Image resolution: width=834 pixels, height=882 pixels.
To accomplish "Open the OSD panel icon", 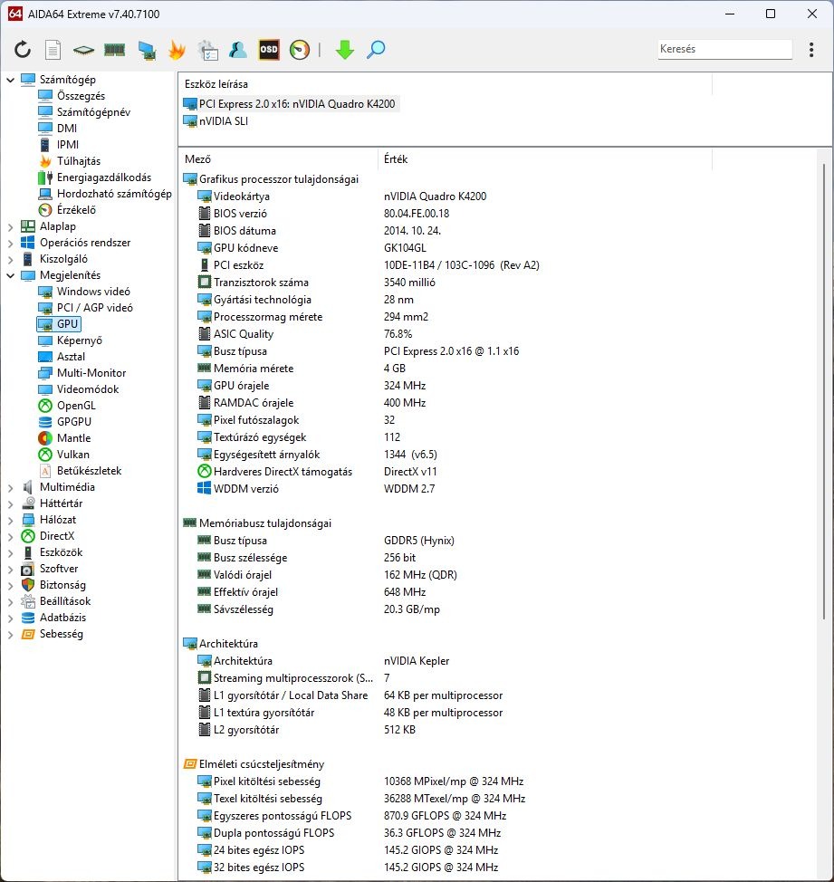I will point(269,50).
